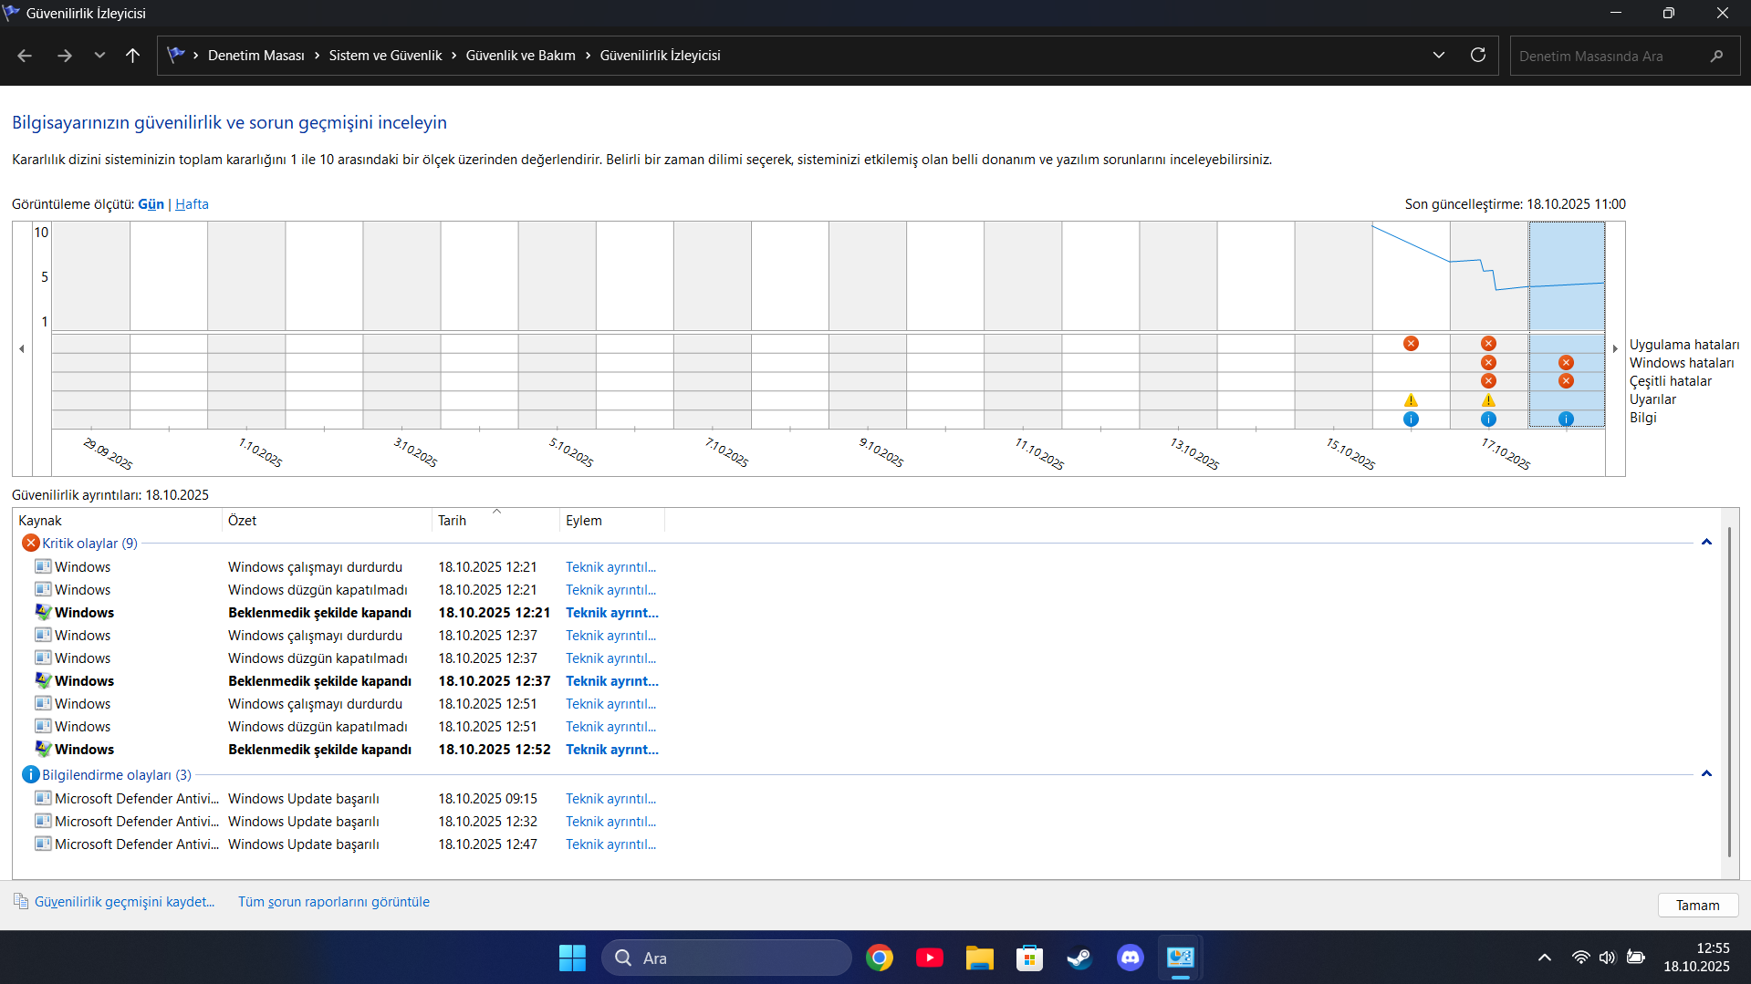Image resolution: width=1751 pixels, height=984 pixels.
Task: Select the Microsoft Defender row at 09:15
Action: coord(347,799)
